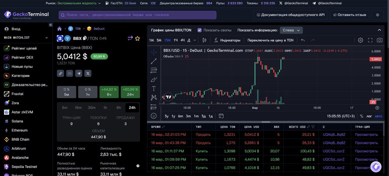This screenshot has width=389, height=176.
Task: Undo the last chart action
Action: (x=303, y=40)
